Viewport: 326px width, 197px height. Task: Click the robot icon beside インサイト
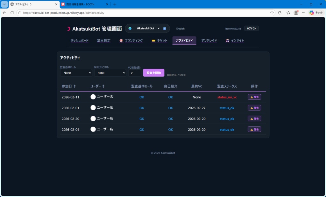point(227,41)
